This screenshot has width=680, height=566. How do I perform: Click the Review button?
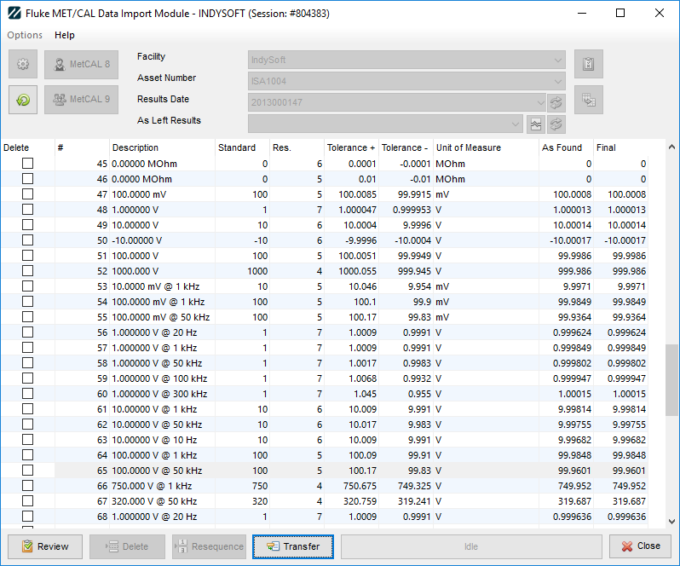click(45, 546)
